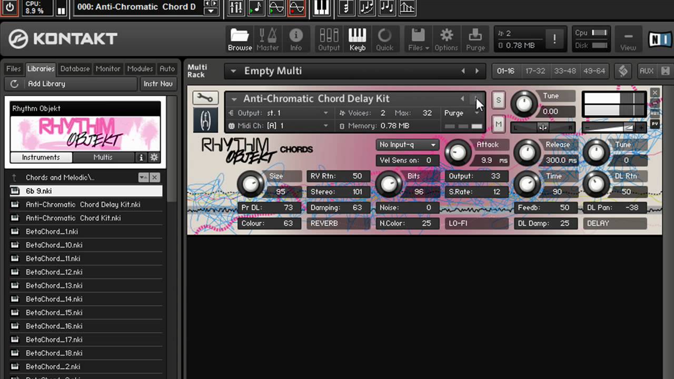The height and width of the screenshot is (379, 674).
Task: Open the Quick load browser
Action: [x=384, y=39]
